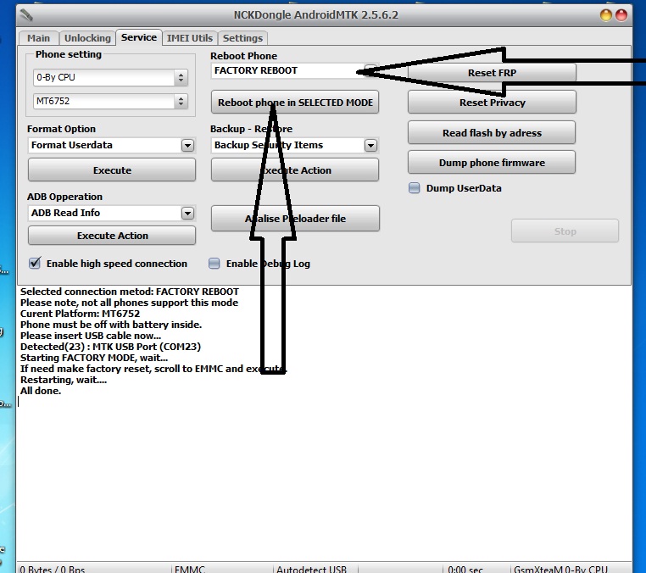Select the Service tab
Viewport: 646px width, 573px height.
click(139, 37)
